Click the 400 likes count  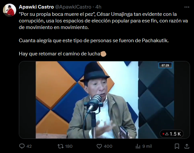[x=108, y=146]
